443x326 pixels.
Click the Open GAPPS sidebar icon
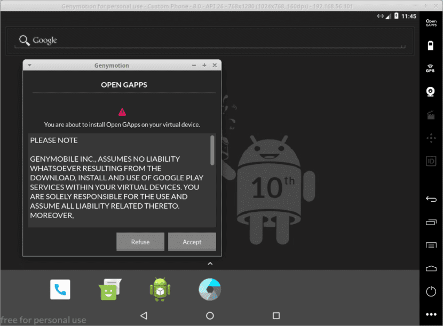[431, 23]
